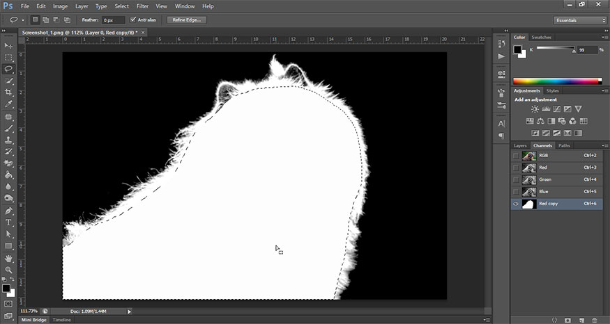Show the RGB channel visibility
This screenshot has height=324, width=610.
(516, 156)
